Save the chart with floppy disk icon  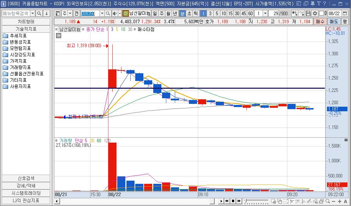coord(308,14)
